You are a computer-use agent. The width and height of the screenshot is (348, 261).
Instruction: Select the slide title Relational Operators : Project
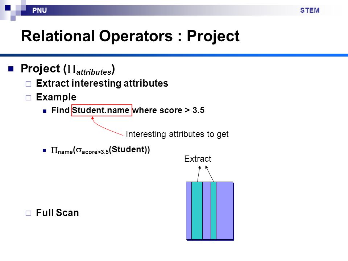(x=130, y=36)
